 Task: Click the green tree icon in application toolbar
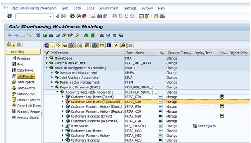pyautogui.click(x=86, y=35)
